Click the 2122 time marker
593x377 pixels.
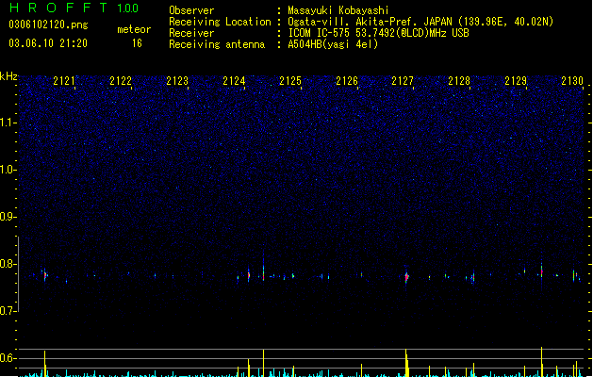pyautogui.click(x=121, y=81)
